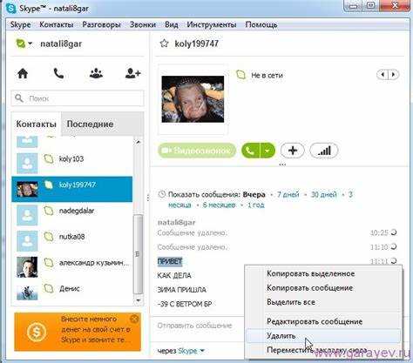The height and width of the screenshot is (363, 413).
Task: Click the highlighted ПРИВЕТ message
Action: coord(170,261)
